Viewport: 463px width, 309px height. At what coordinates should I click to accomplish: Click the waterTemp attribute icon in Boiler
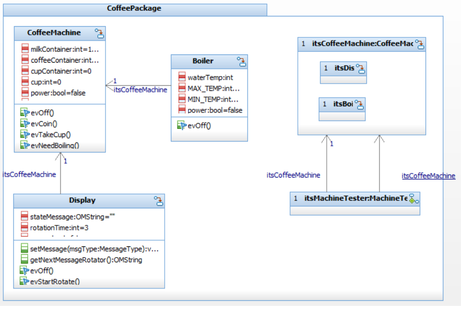[x=182, y=78]
